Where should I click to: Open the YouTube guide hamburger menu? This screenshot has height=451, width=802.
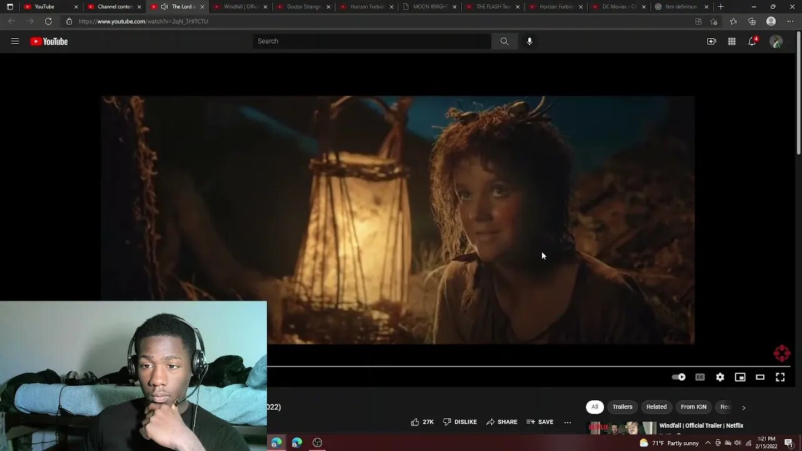click(x=15, y=41)
